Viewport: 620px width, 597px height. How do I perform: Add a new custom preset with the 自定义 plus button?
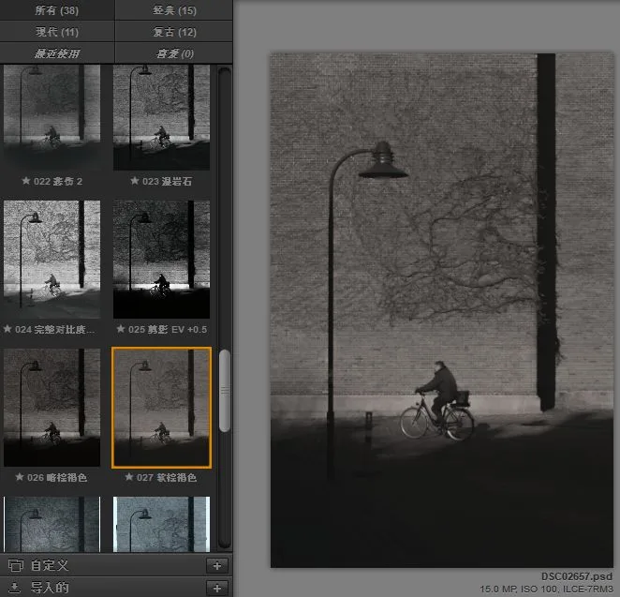pyautogui.click(x=217, y=566)
